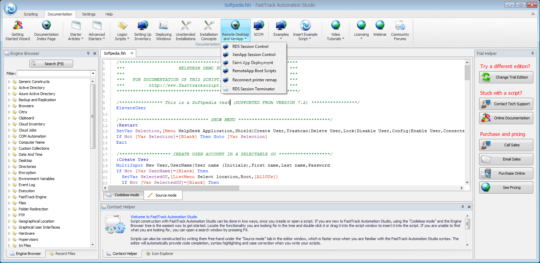The height and width of the screenshot is (263, 540).
Task: Open the Getting Started Wizard
Action: coord(18,30)
